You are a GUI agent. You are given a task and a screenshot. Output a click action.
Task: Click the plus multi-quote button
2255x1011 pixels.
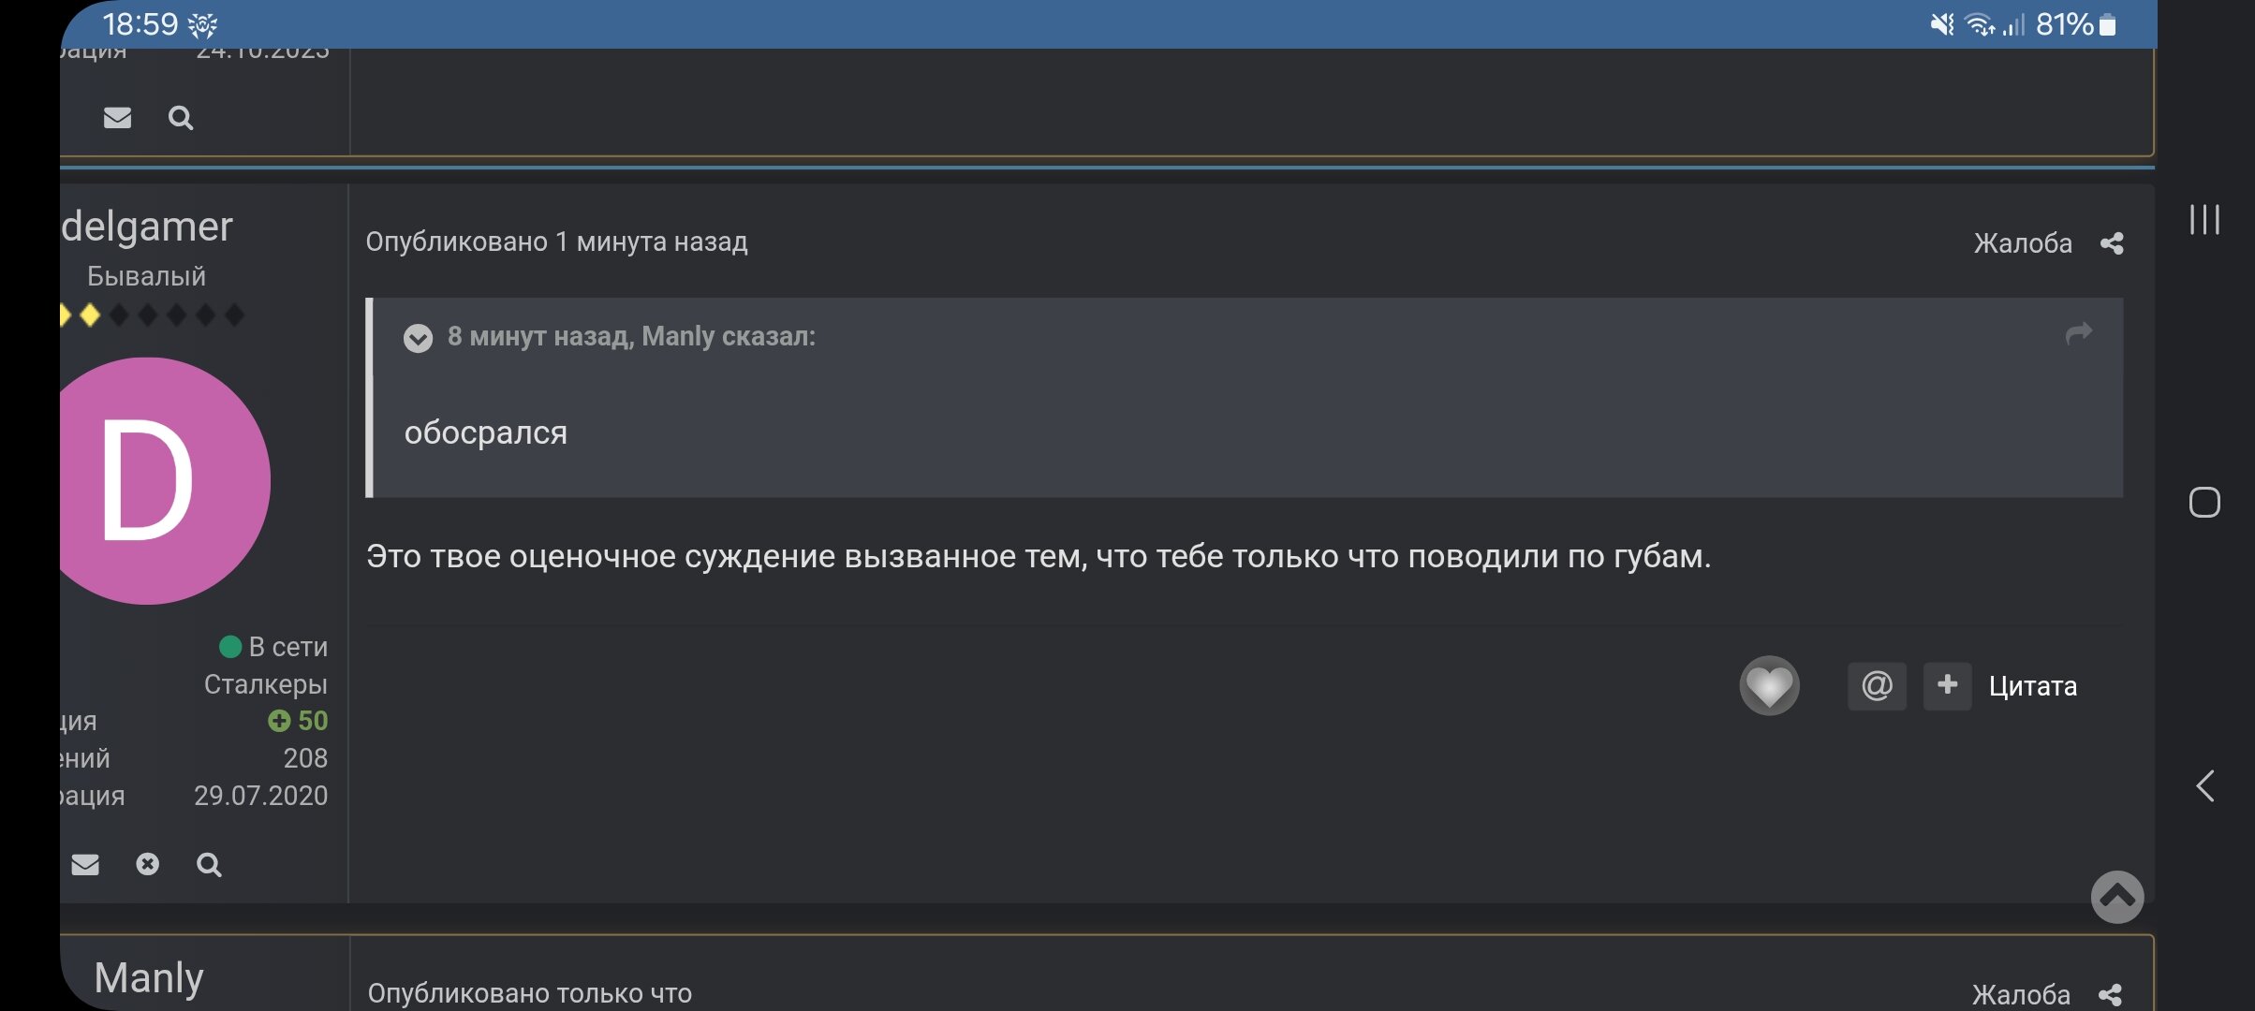(x=1947, y=686)
